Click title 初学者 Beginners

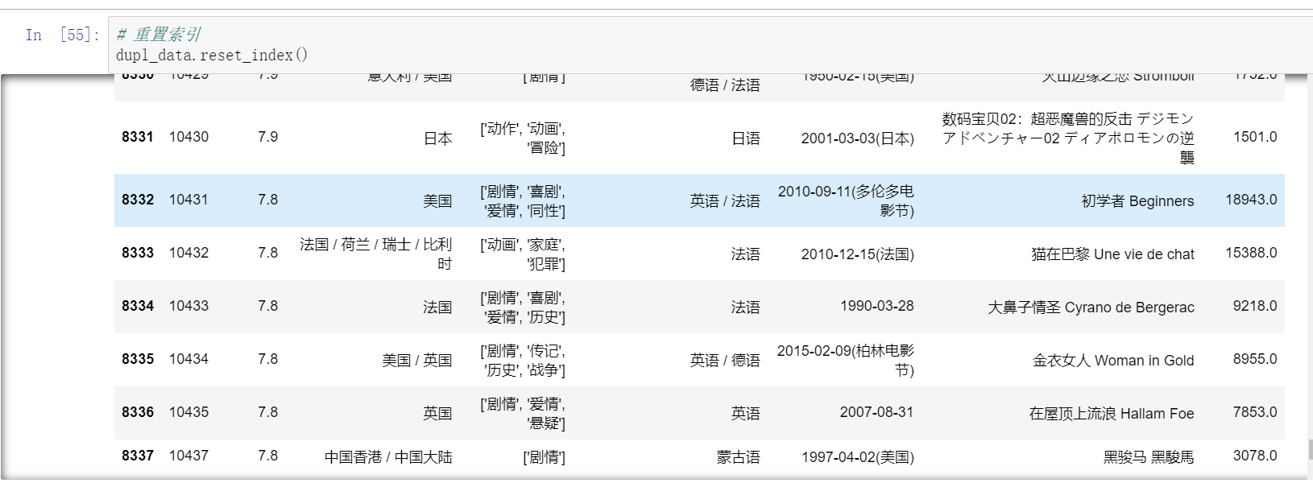[1137, 201]
